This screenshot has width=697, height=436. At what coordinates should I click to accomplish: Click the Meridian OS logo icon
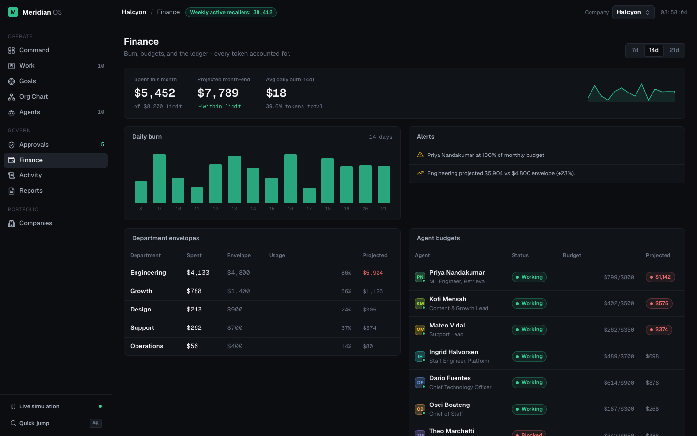click(13, 12)
